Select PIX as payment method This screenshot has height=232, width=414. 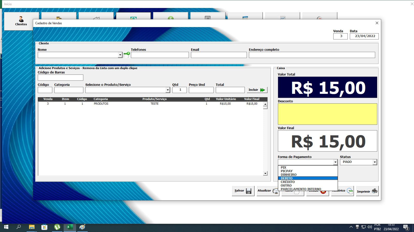[284, 168]
